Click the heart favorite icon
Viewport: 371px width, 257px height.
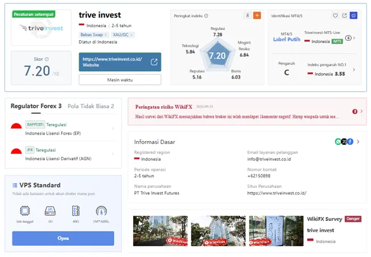(x=335, y=16)
